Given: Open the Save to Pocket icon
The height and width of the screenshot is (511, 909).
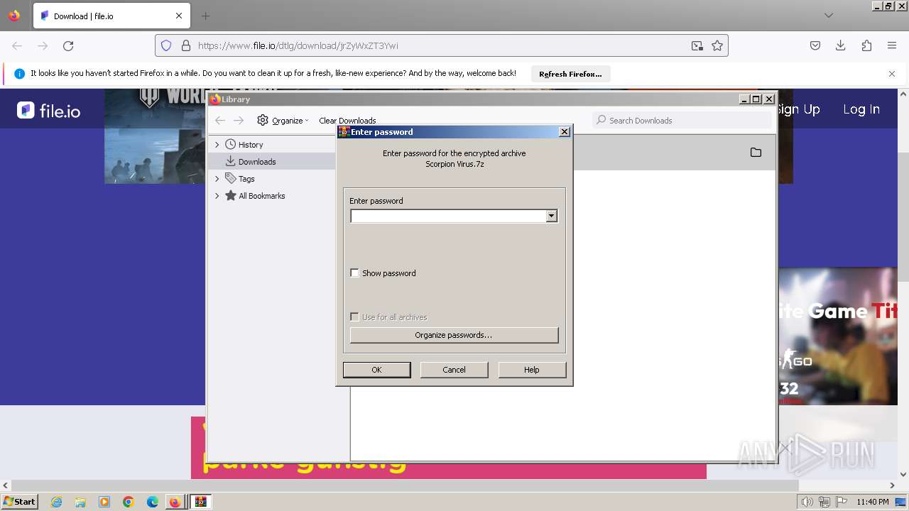Looking at the screenshot, I should pos(815,45).
